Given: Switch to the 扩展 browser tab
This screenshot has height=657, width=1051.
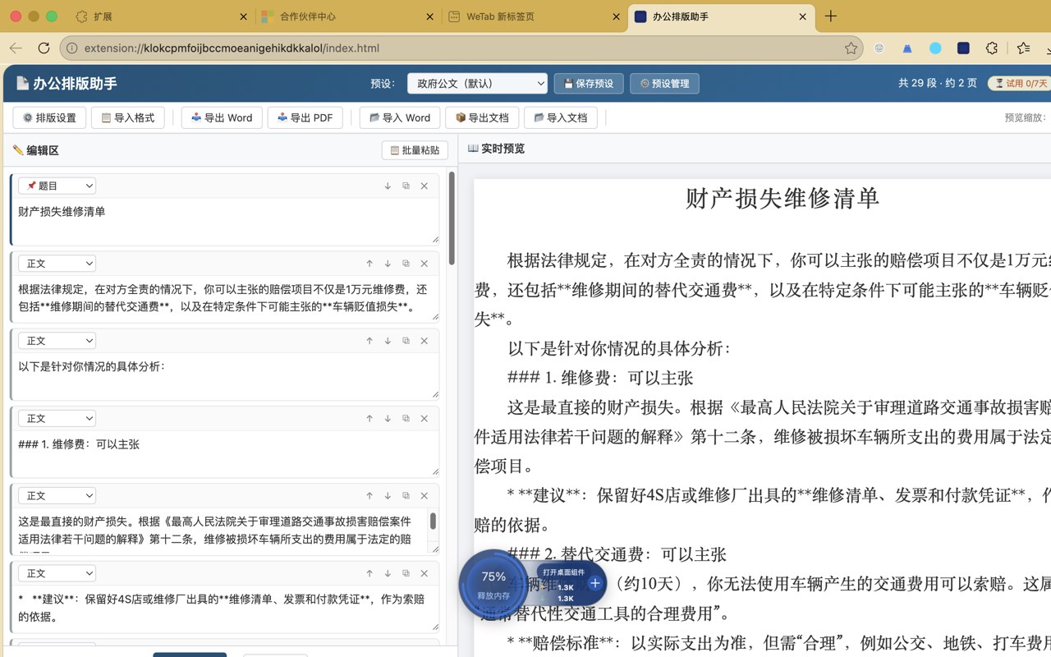Looking at the screenshot, I should [163, 16].
